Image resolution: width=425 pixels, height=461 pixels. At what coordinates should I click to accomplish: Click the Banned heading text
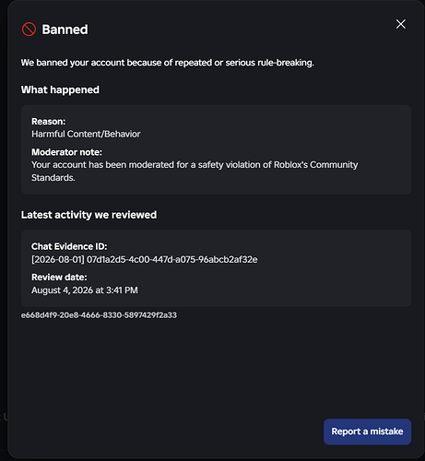click(65, 30)
